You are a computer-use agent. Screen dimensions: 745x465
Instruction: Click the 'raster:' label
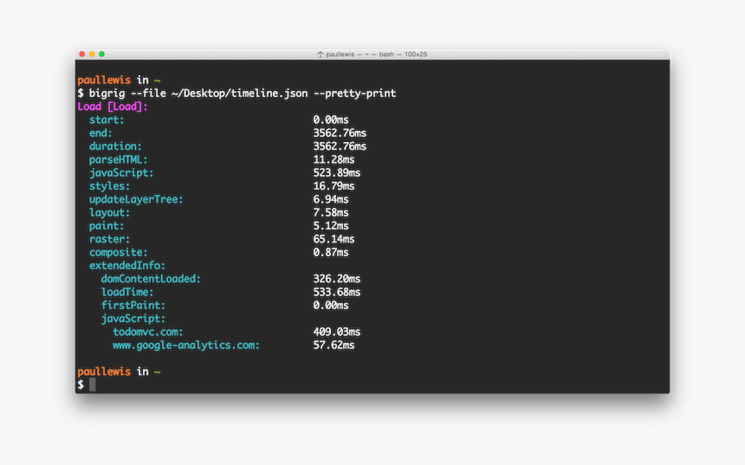click(x=109, y=239)
